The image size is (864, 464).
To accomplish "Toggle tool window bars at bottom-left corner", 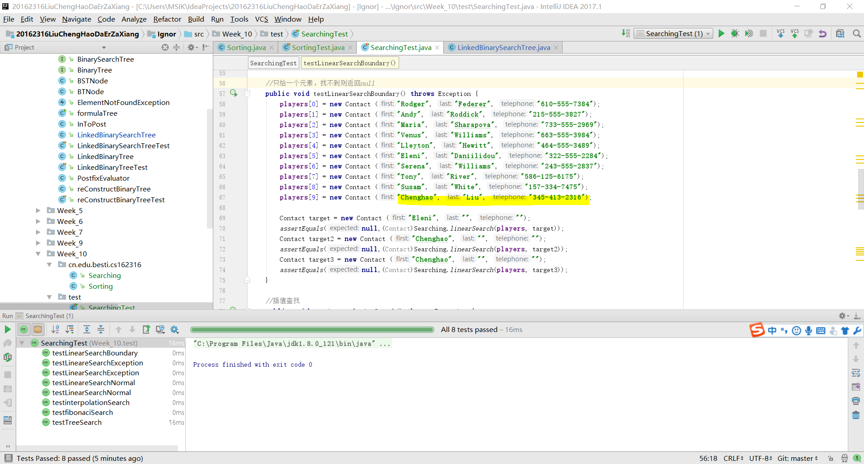I will click(x=8, y=458).
